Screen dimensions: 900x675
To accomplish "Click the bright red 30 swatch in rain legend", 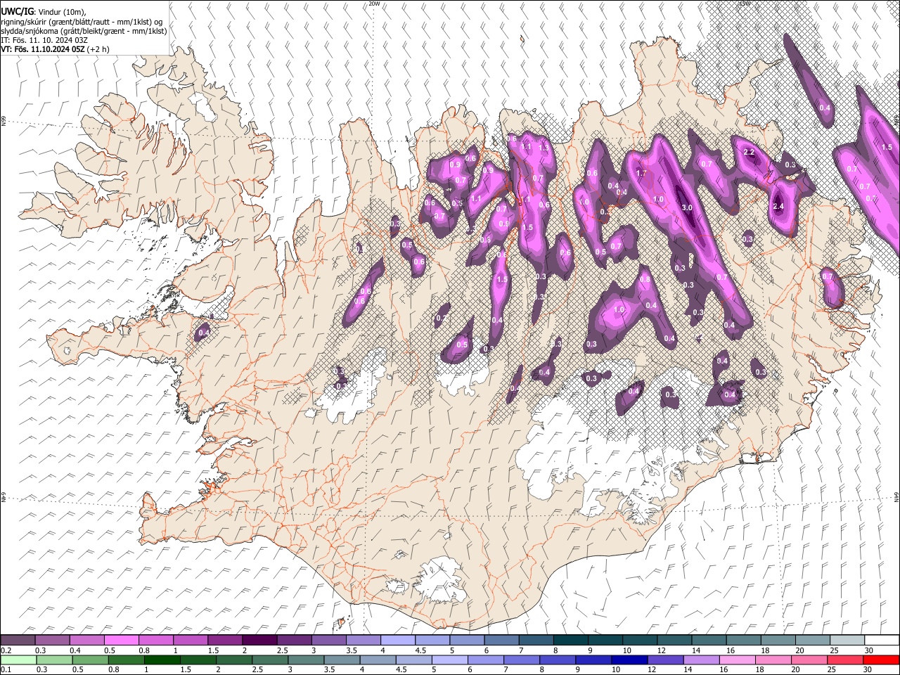I will (x=881, y=660).
